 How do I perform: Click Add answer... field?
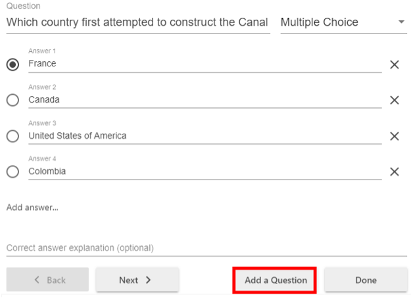coord(33,207)
